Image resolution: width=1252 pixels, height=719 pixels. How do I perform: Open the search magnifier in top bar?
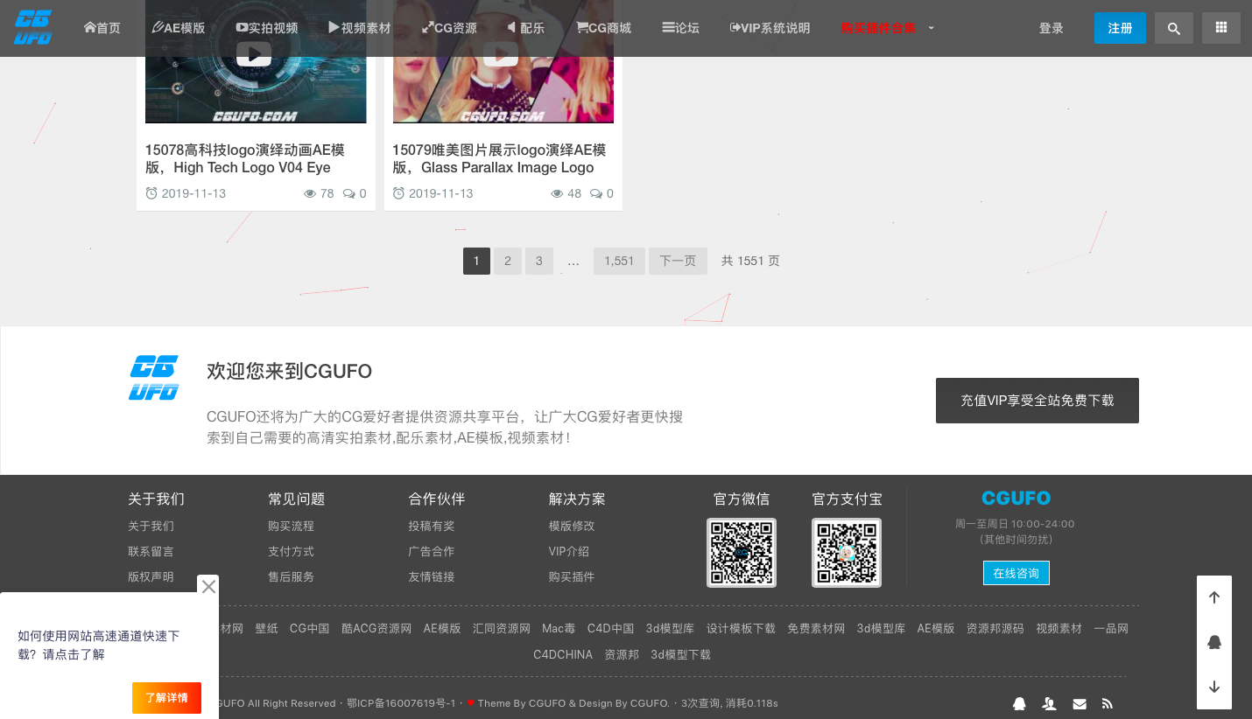coord(1174,28)
